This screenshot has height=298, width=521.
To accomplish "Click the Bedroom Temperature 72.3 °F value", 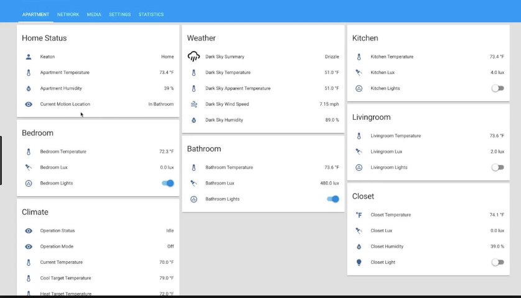I will [167, 151].
